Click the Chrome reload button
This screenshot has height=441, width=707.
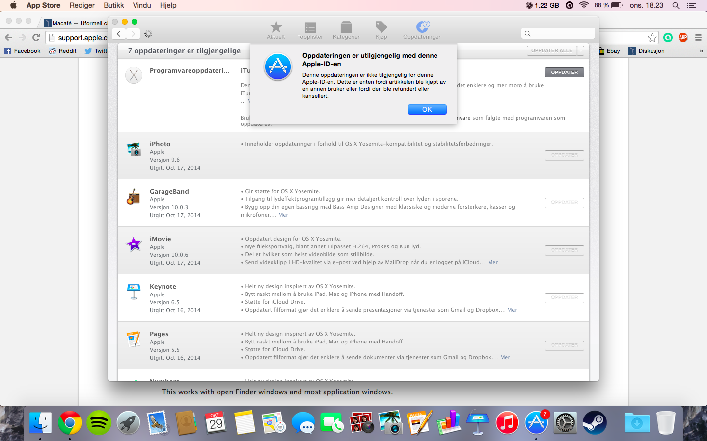36,37
